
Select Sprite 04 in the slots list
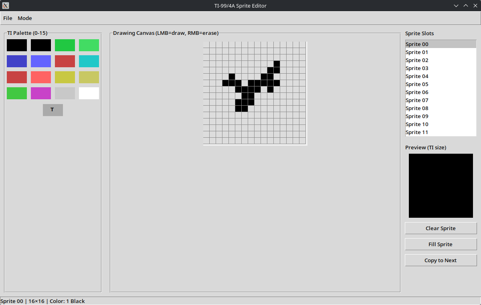click(441, 76)
